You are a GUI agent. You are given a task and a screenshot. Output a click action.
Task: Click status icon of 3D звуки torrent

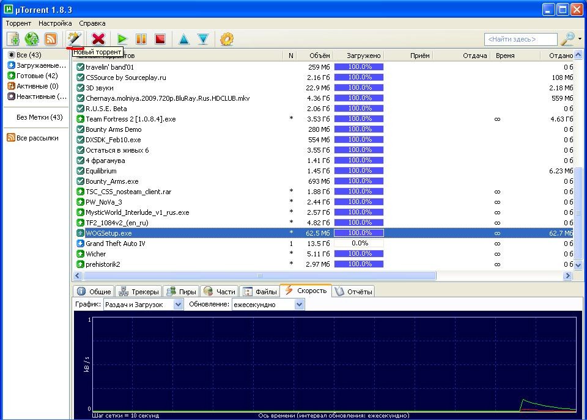pos(80,88)
